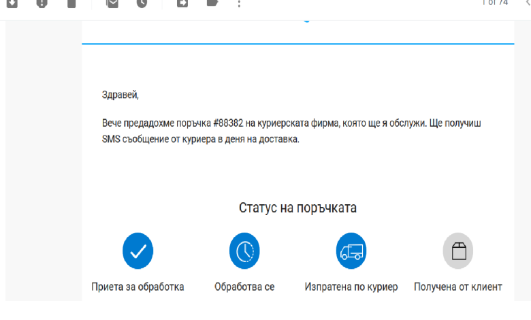Viewport: 531px width, 320px height.
Task: Click the 'Изпратена по куриер' status label
Action: [351, 287]
